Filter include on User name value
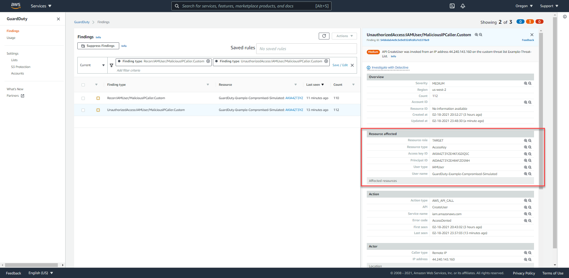Screen dimensions: 569x278 [525, 174]
